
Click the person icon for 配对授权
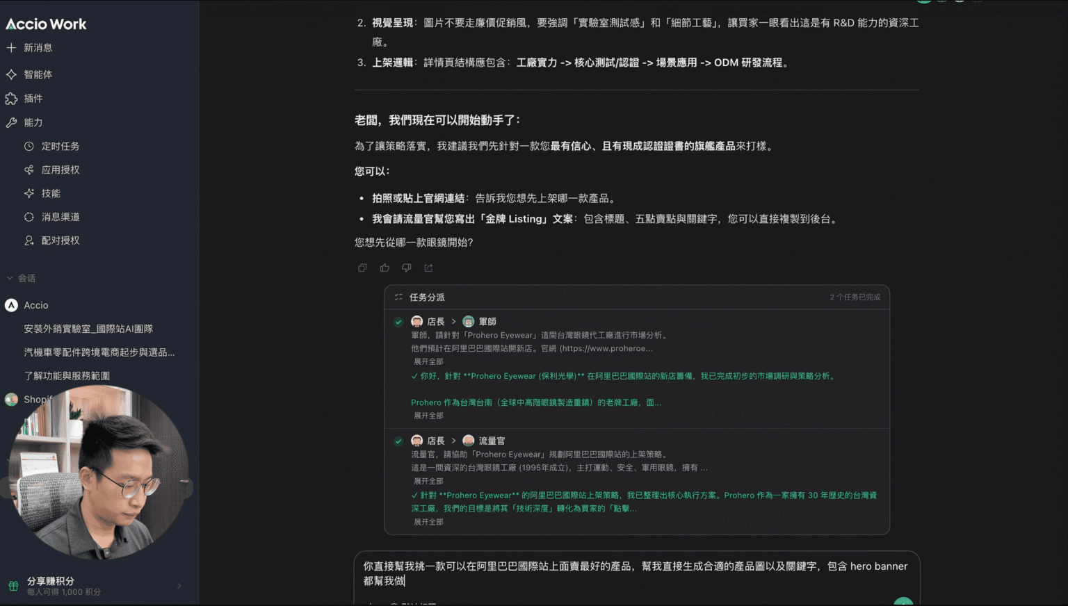click(x=29, y=240)
